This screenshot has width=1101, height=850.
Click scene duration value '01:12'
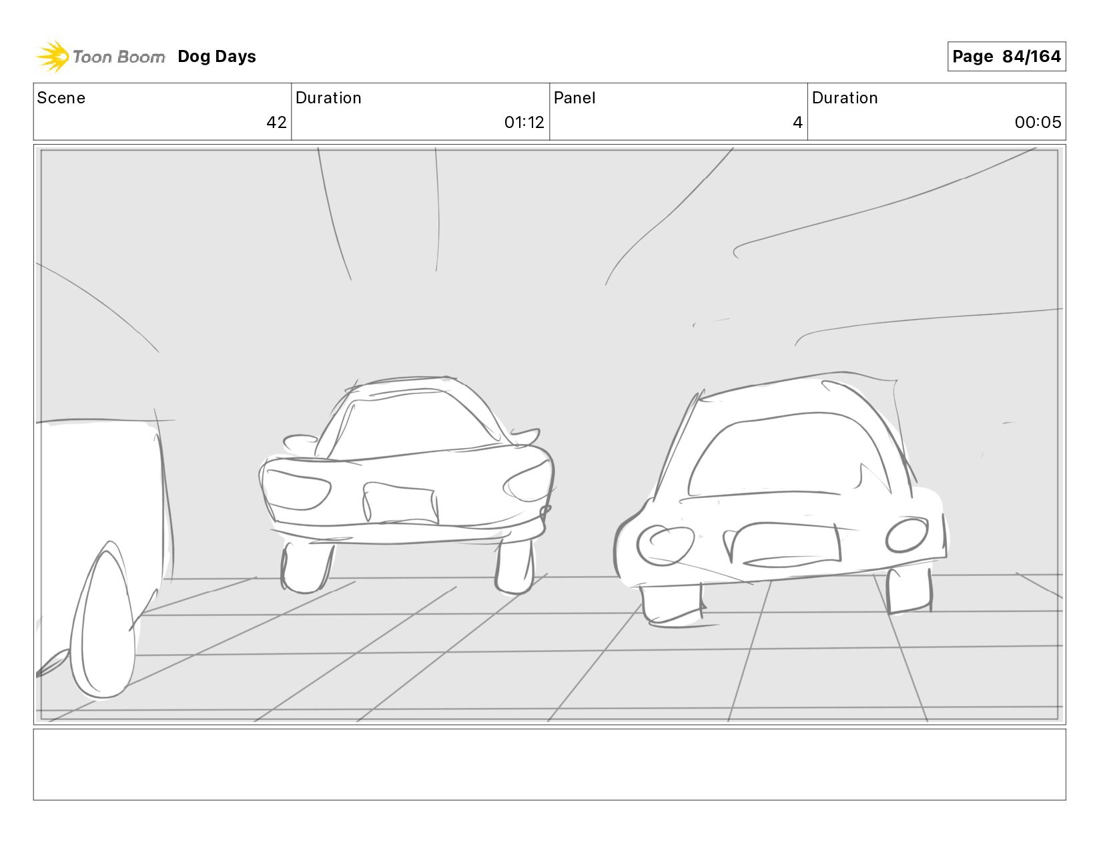pyautogui.click(x=524, y=122)
